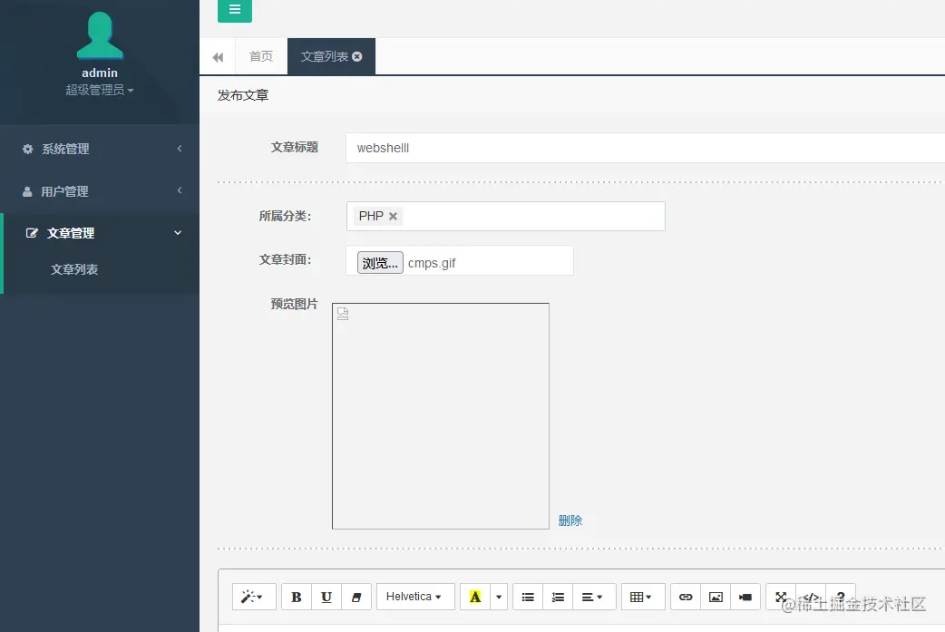Insert an unordered bullet list
Viewport: 945px width, 632px height.
[528, 597]
